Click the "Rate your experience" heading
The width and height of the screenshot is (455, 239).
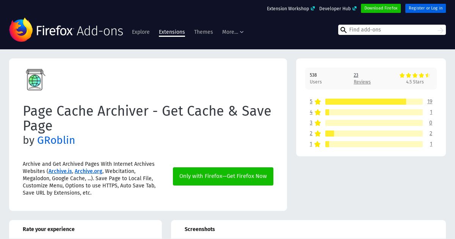pyautogui.click(x=49, y=229)
